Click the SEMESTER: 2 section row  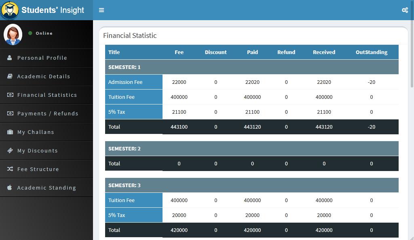[251, 148]
